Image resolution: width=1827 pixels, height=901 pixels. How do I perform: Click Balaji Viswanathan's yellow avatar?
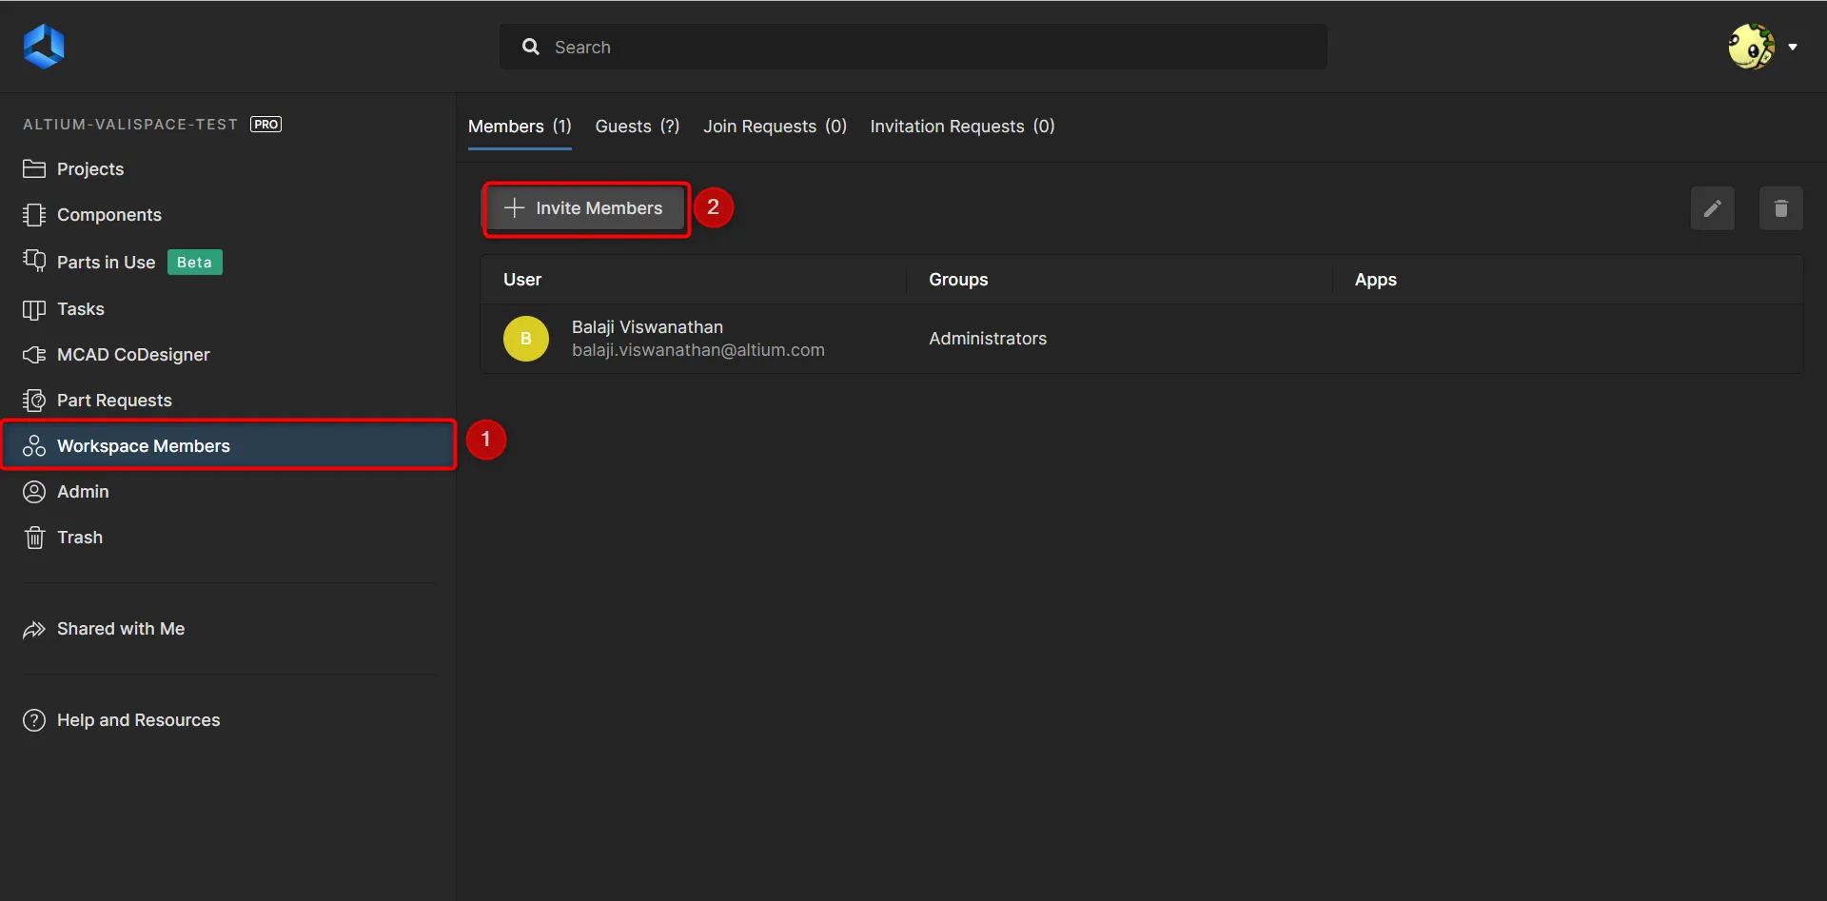pos(526,339)
